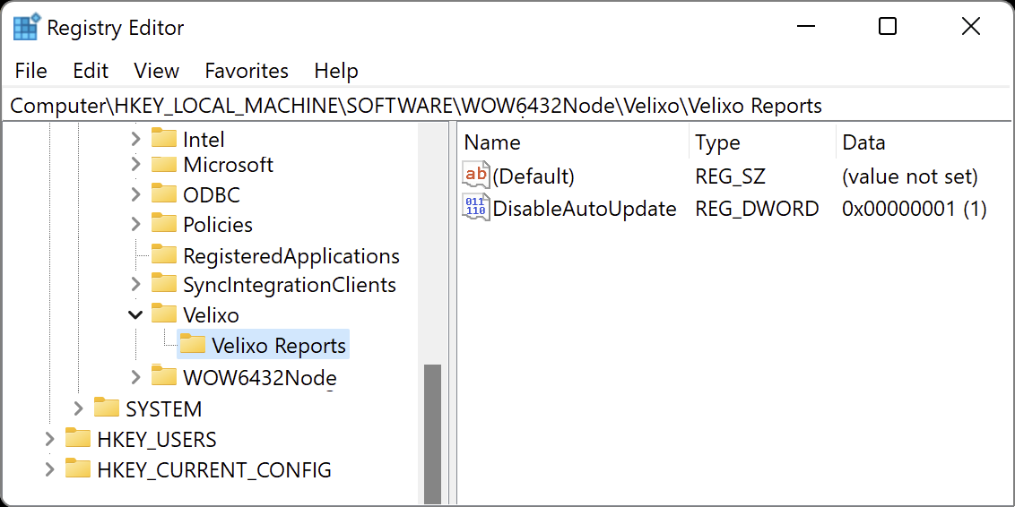Expand the HKEY_USERS hive
1015x507 pixels.
click(50, 439)
